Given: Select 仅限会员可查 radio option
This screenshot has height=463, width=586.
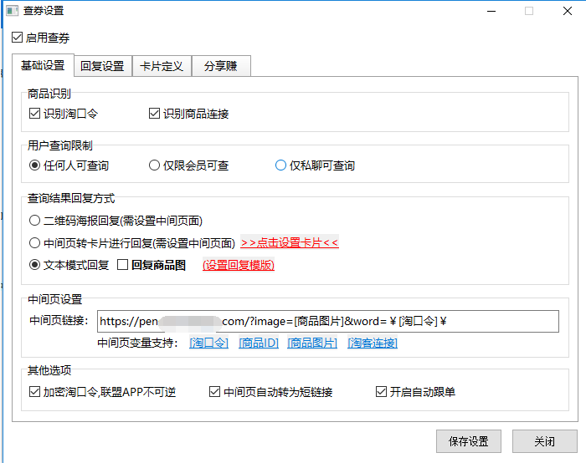Looking at the screenshot, I should pyautogui.click(x=154, y=165).
